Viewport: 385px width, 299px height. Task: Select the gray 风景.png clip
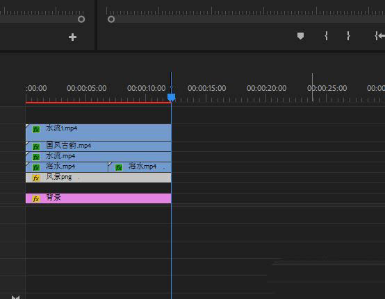click(x=99, y=178)
